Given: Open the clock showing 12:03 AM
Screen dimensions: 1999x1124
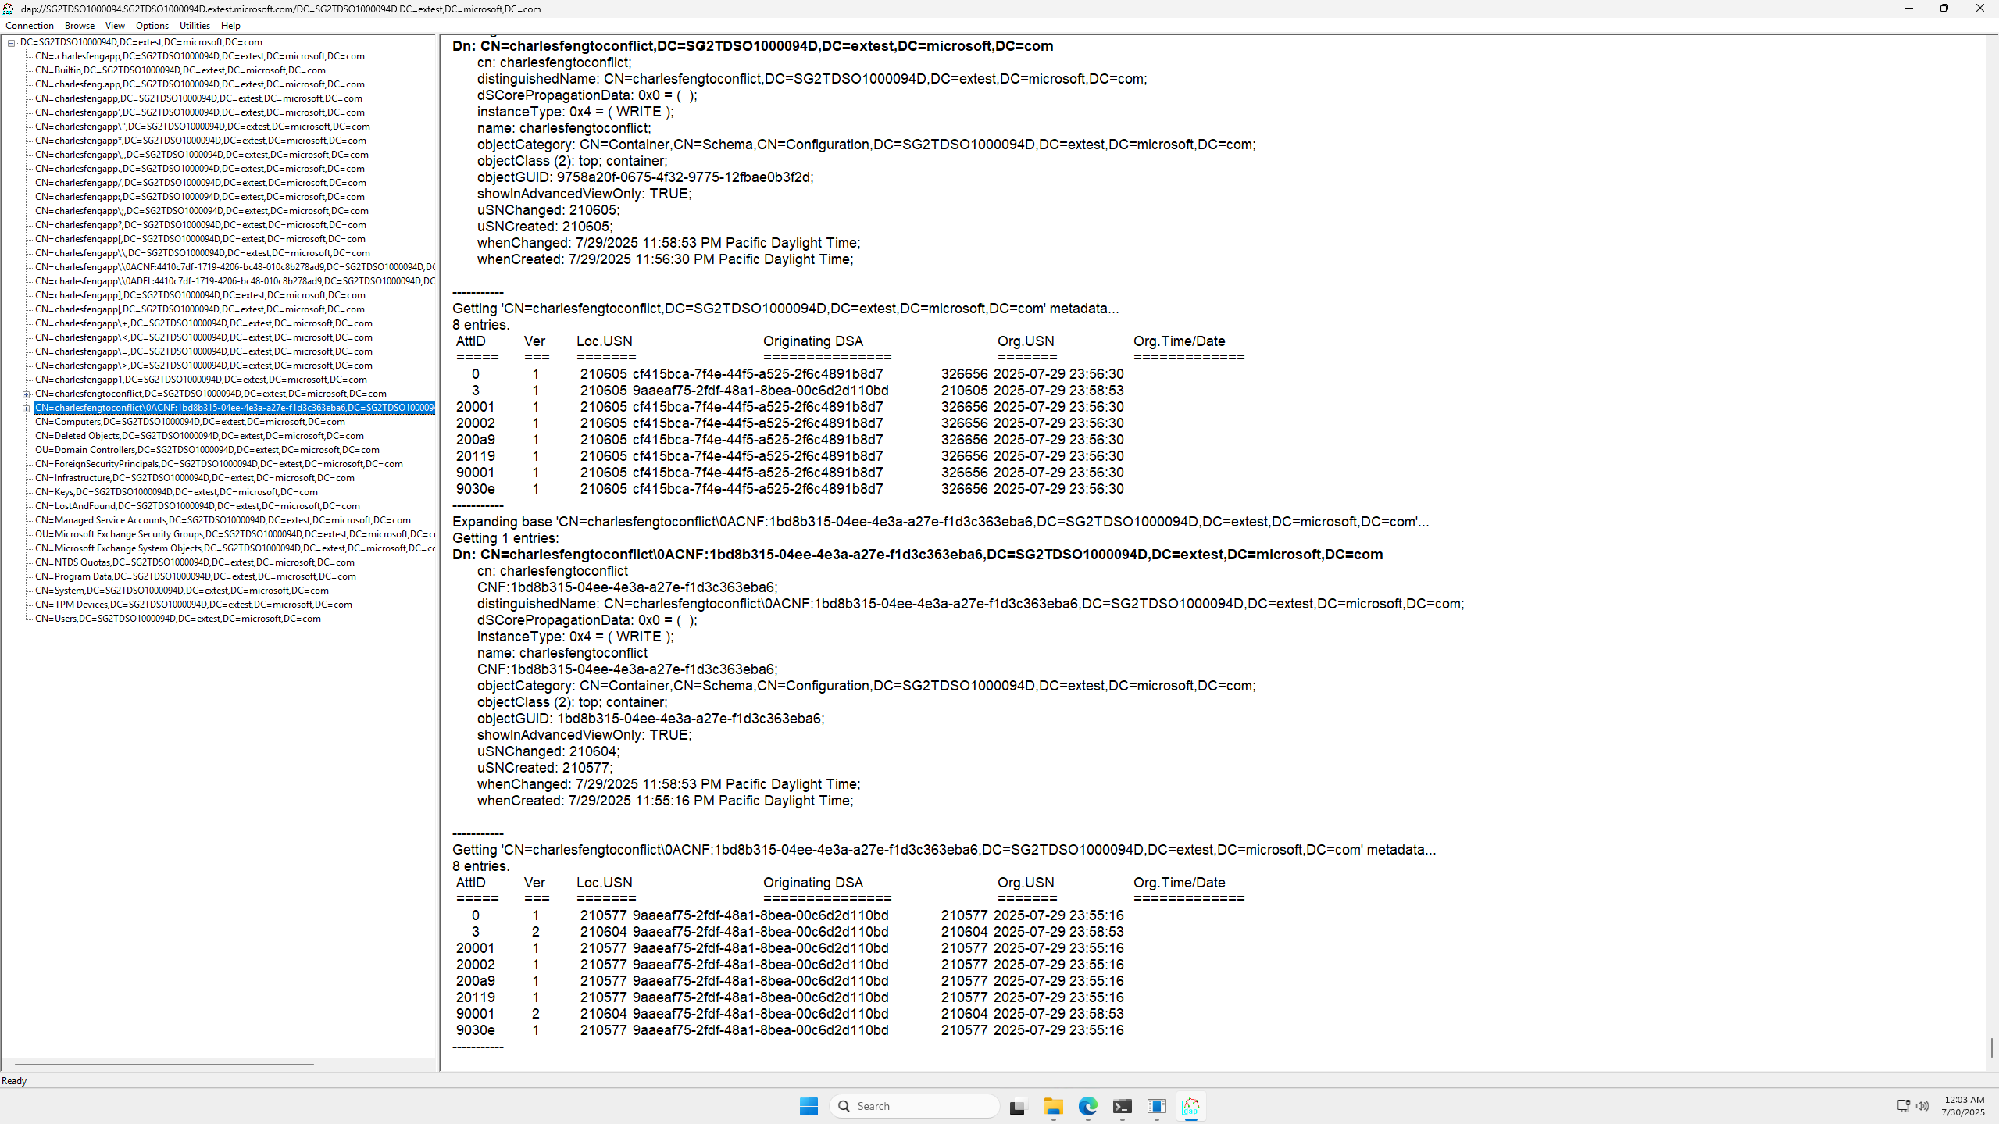Looking at the screenshot, I should pos(1964,1106).
